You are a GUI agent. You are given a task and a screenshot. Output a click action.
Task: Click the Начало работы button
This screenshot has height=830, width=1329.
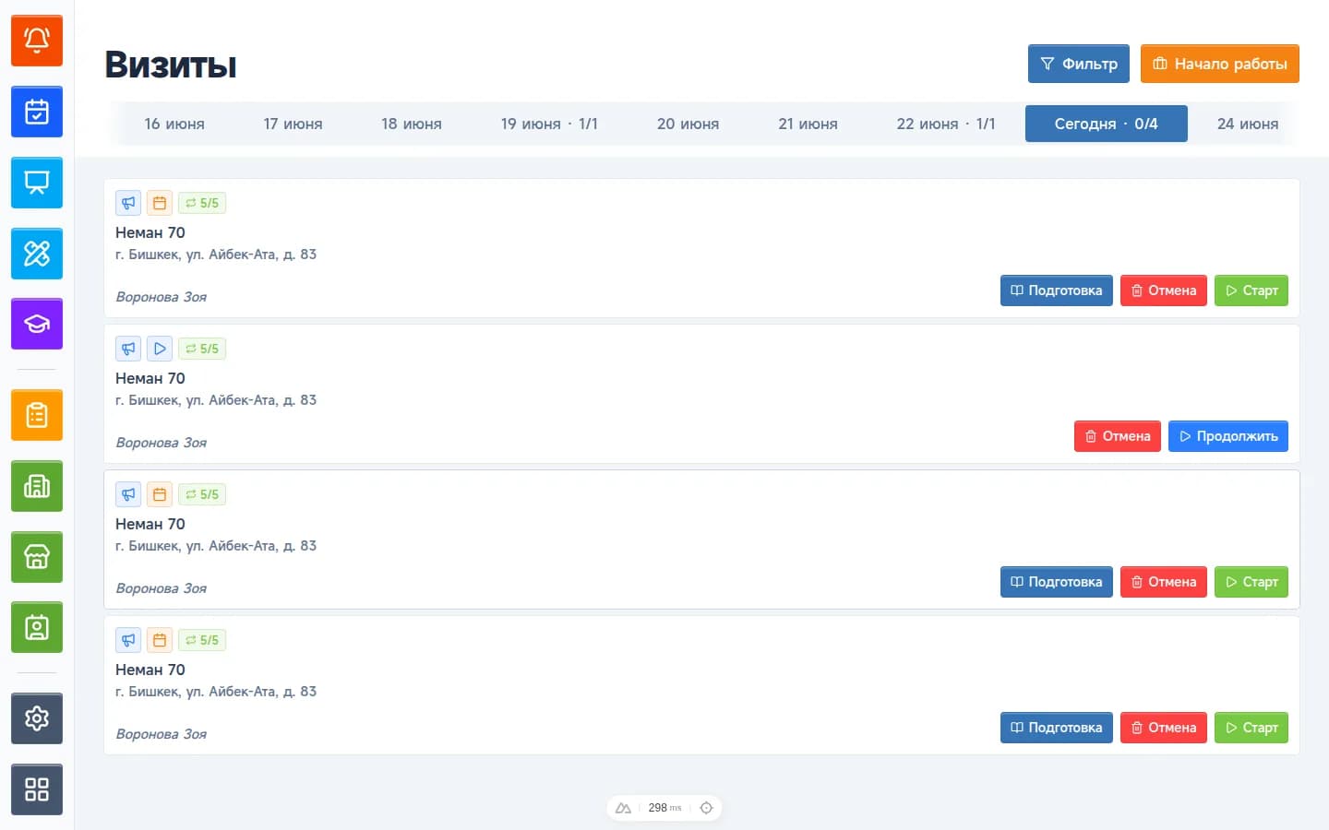click(1220, 64)
